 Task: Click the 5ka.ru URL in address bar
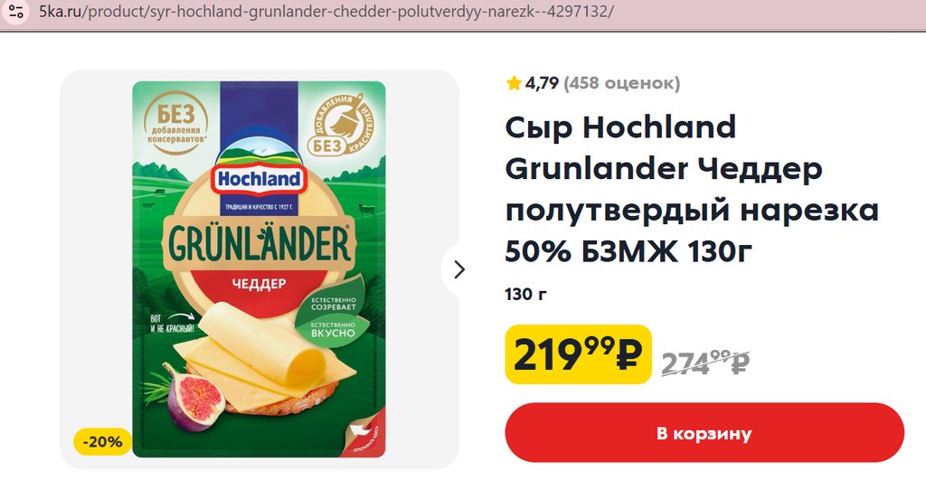pyautogui.click(x=326, y=11)
